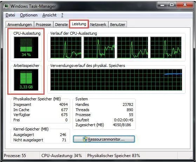
Task: Click the Task-Manager title bar icon
Action: (x=6, y=6)
